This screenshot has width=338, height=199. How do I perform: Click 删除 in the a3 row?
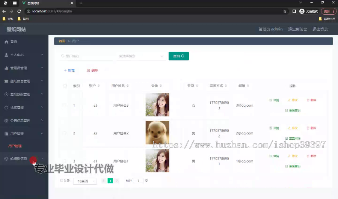311,100
